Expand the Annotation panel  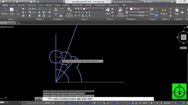[x=58, y=19]
